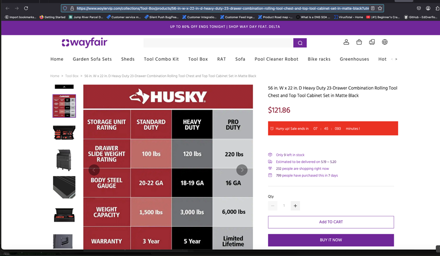This screenshot has height=256, width=440.
Task: Open Tool Combo Kit category
Action: [161, 59]
